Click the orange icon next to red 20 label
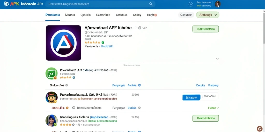The height and width of the screenshot is (132, 265). pyautogui.click(x=67, y=108)
